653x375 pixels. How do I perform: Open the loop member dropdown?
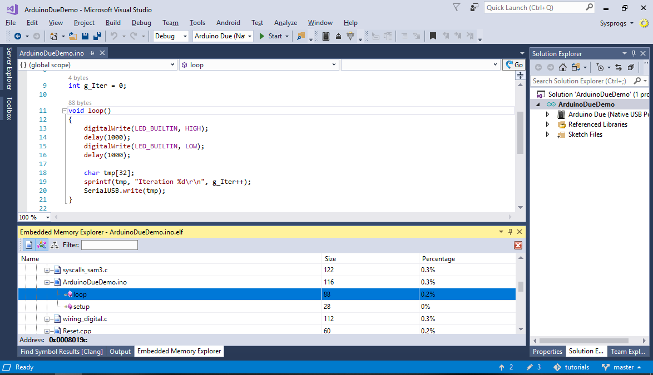258,65
